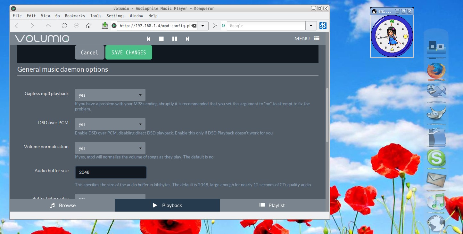The image size is (463, 234).
Task: Open Gapless mp3 playback dropdown
Action: pos(110,95)
